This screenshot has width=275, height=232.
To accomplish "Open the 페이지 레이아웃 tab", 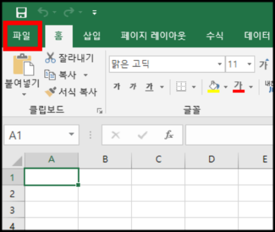I will (153, 36).
